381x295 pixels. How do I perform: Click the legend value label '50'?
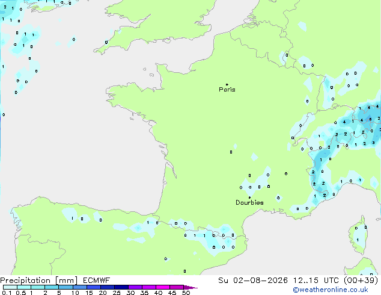186,293
